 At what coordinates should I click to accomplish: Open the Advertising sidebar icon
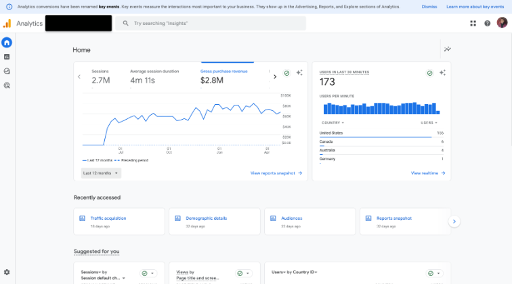7,85
